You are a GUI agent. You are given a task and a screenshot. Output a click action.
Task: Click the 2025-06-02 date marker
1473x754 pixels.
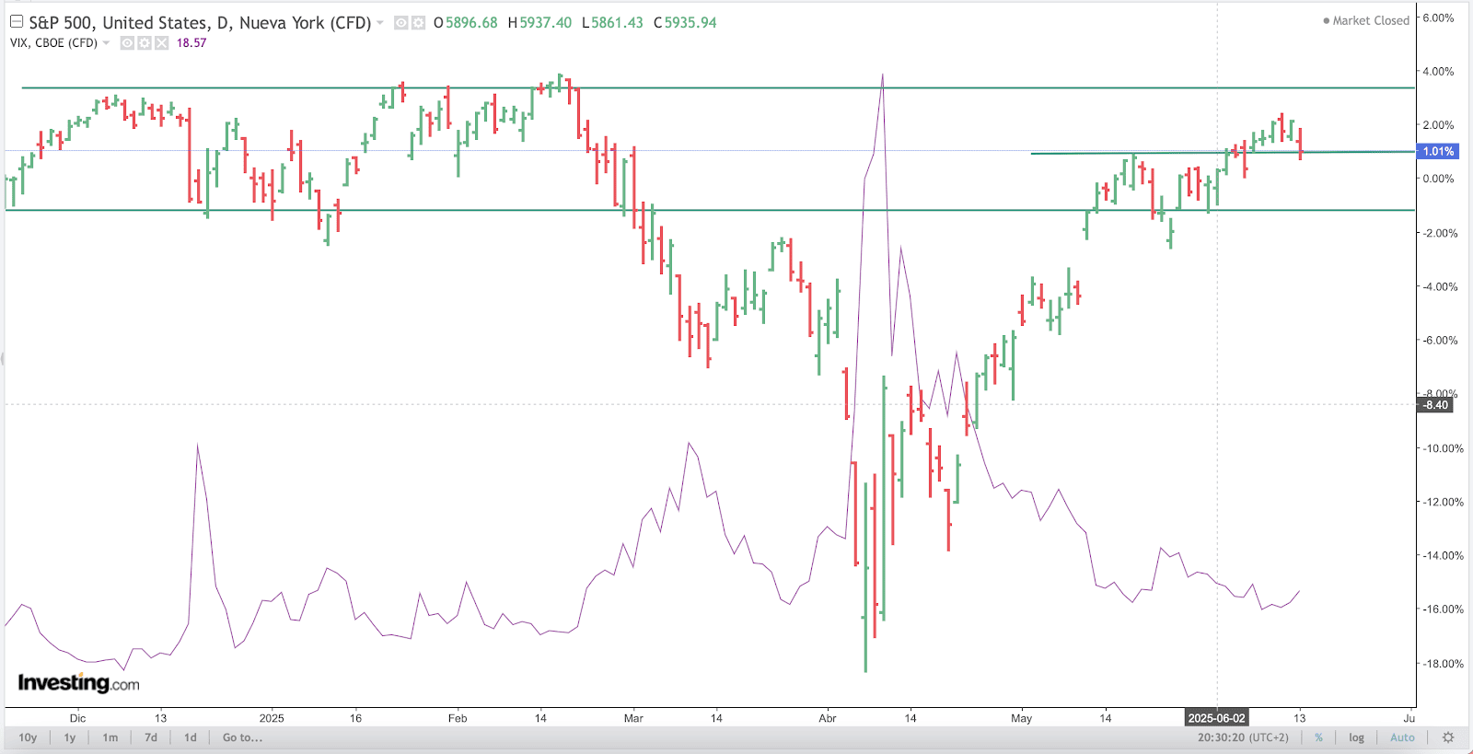tap(1216, 718)
